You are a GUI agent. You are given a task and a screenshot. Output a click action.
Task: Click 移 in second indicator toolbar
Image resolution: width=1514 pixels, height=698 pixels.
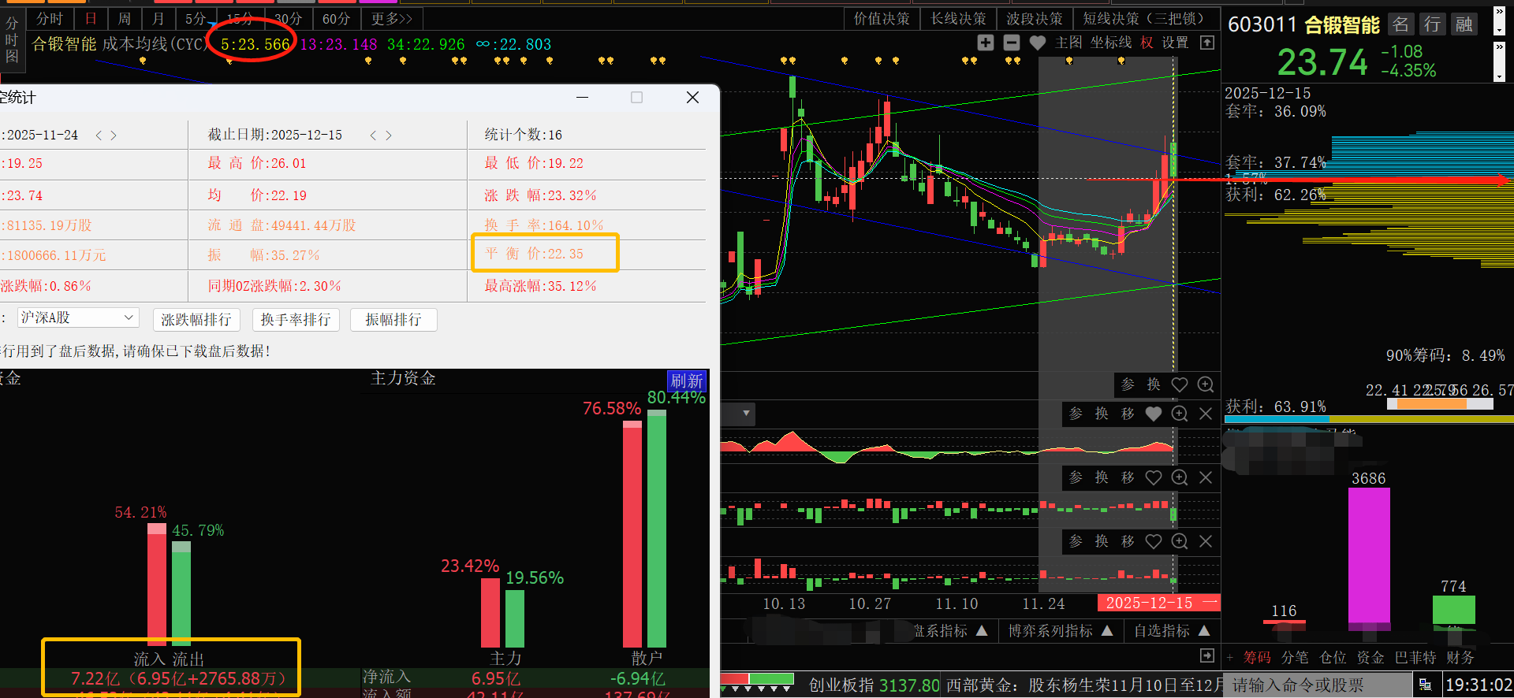click(1128, 414)
